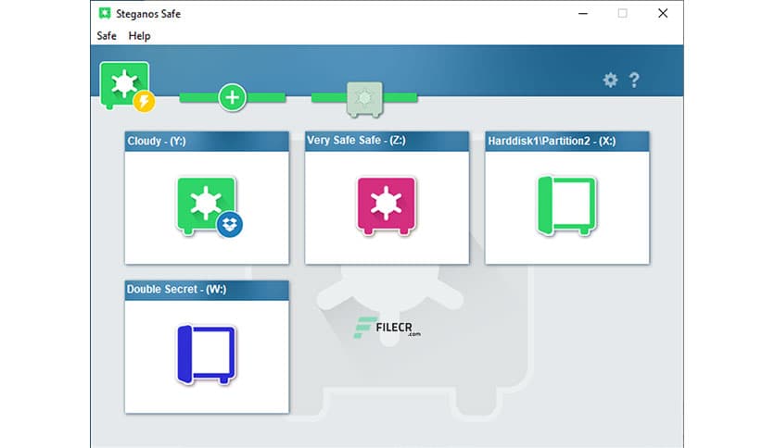
Task: Close the Steganos Safe window
Action: (663, 13)
